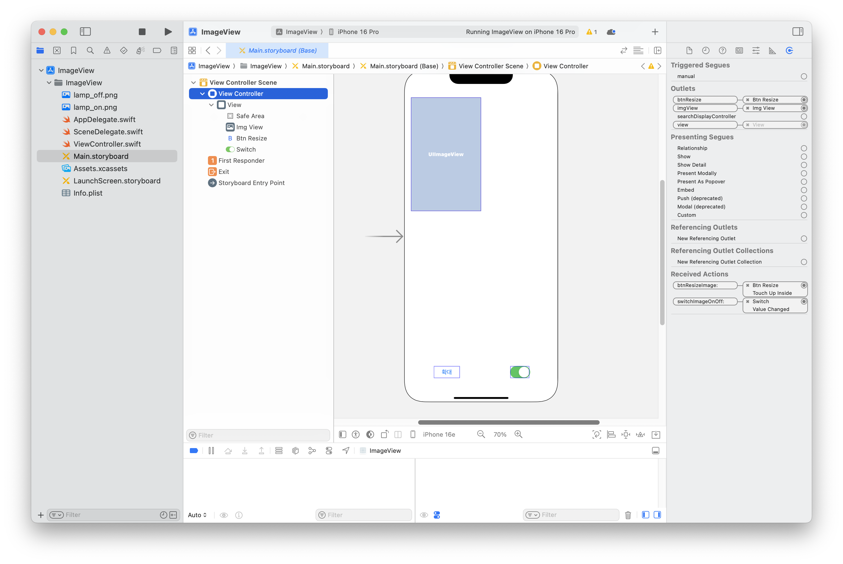Pause program execution in debug bar
The image size is (843, 564).
coord(211,451)
